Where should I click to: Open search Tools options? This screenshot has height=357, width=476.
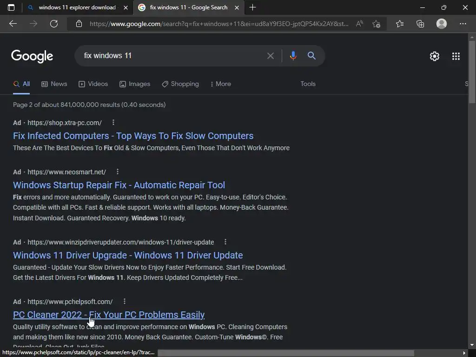[x=308, y=84]
